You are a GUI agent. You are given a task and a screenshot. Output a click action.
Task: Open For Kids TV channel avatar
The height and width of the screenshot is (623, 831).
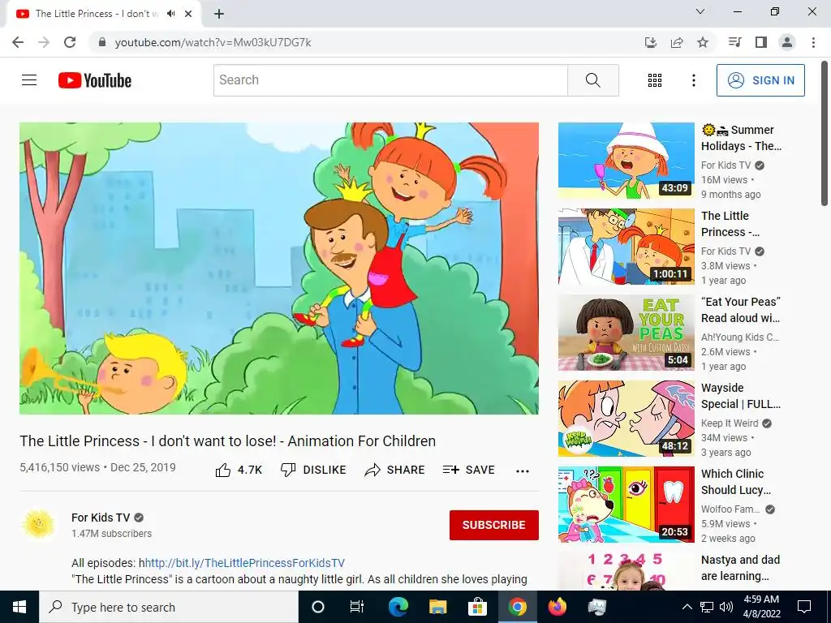(38, 525)
